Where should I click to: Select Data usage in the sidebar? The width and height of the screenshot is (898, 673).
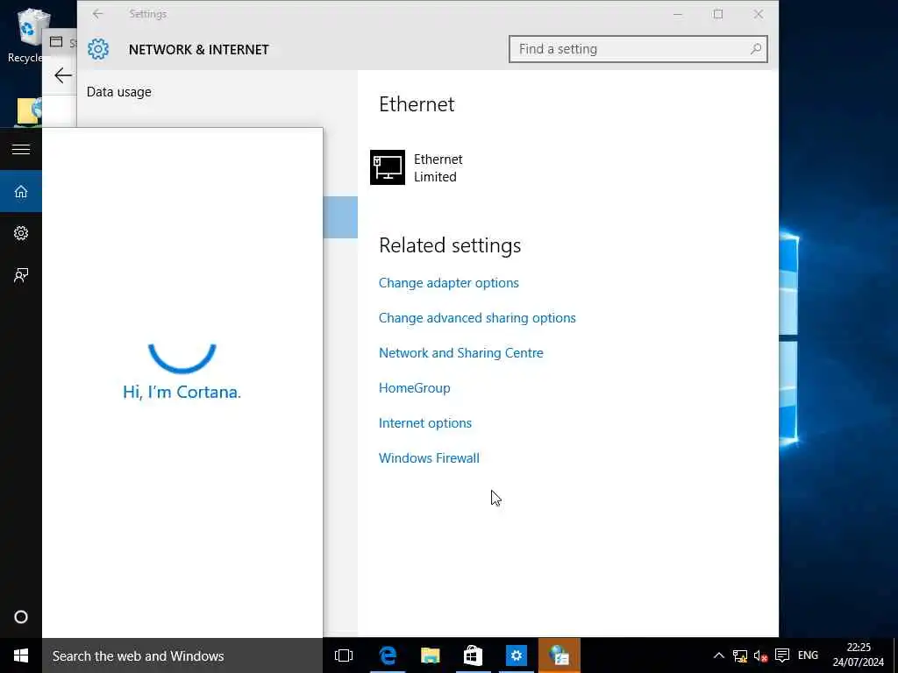tap(119, 91)
